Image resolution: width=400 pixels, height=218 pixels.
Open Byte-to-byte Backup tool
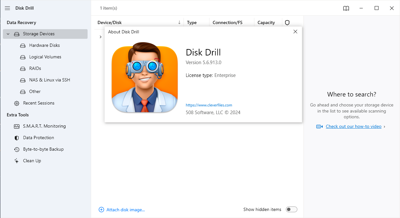[x=43, y=149]
